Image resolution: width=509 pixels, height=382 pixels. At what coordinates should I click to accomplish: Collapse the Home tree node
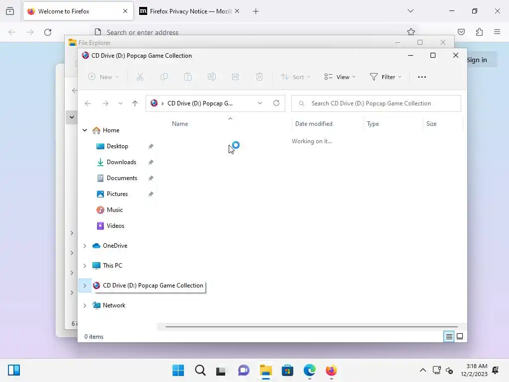pyautogui.click(x=85, y=130)
